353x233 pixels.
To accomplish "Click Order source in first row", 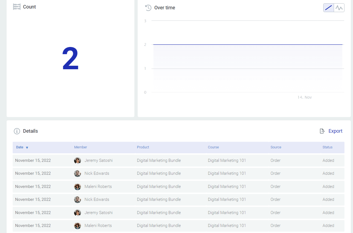I will point(275,160).
